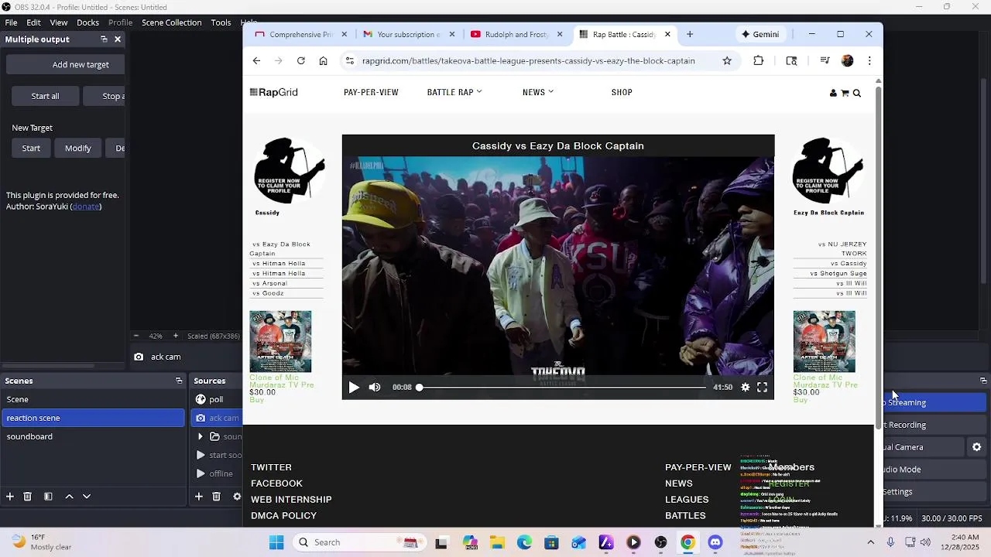Click TWITTER footer link
Screen dimensions: 991x557
(271, 467)
